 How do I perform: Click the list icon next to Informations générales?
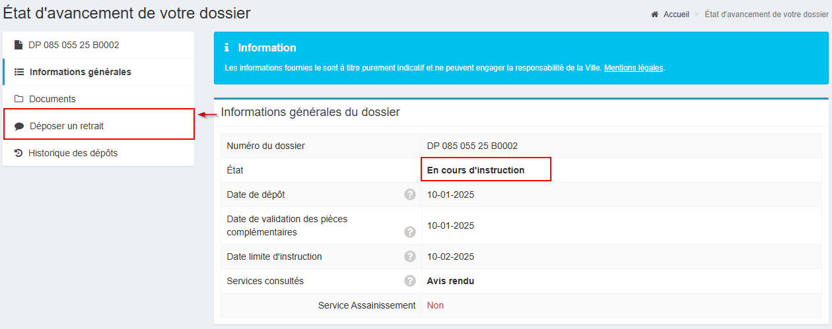click(20, 72)
